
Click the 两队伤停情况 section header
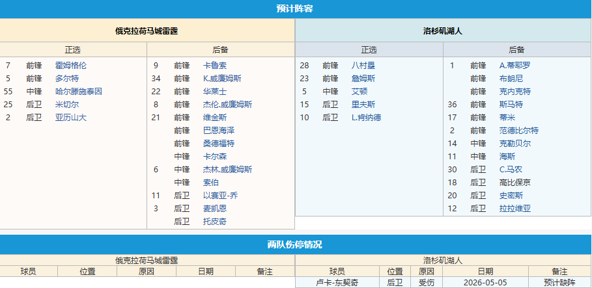pyautogui.click(x=294, y=244)
